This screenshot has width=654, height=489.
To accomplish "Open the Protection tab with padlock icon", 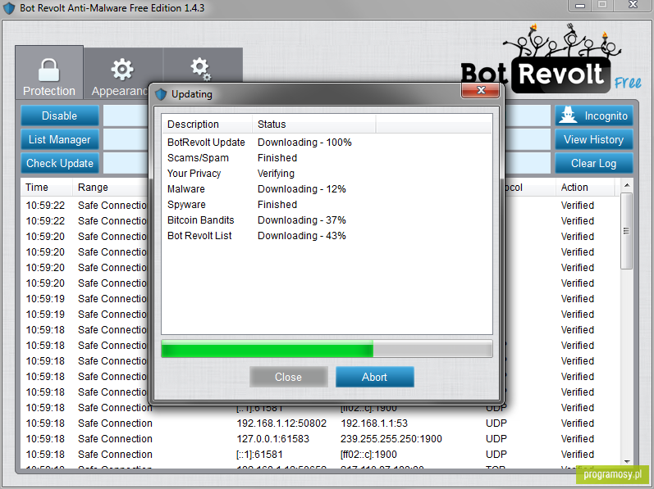I will 49,73.
